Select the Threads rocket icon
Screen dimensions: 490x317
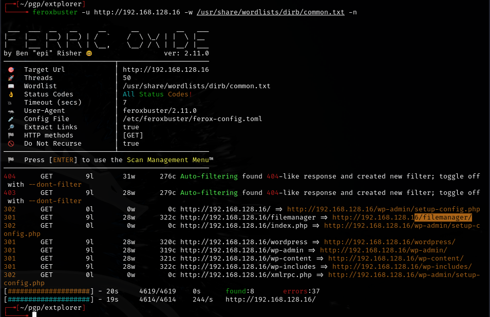[x=11, y=77]
